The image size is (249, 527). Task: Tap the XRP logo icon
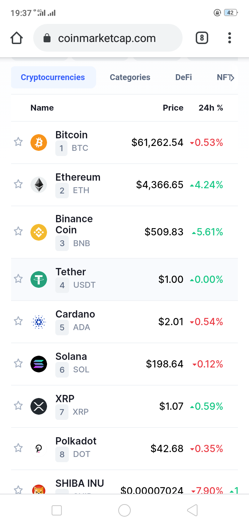[x=39, y=406]
